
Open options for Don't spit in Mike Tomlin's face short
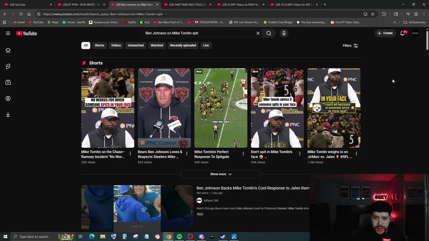(300, 154)
